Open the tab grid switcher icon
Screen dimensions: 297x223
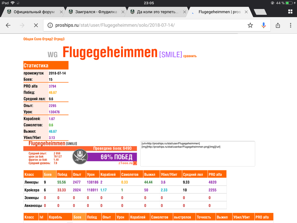coord(290,12)
